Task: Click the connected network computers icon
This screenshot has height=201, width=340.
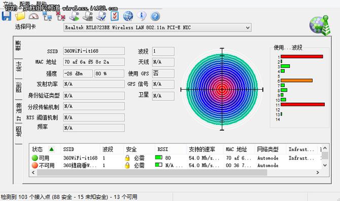Action: (47, 16)
